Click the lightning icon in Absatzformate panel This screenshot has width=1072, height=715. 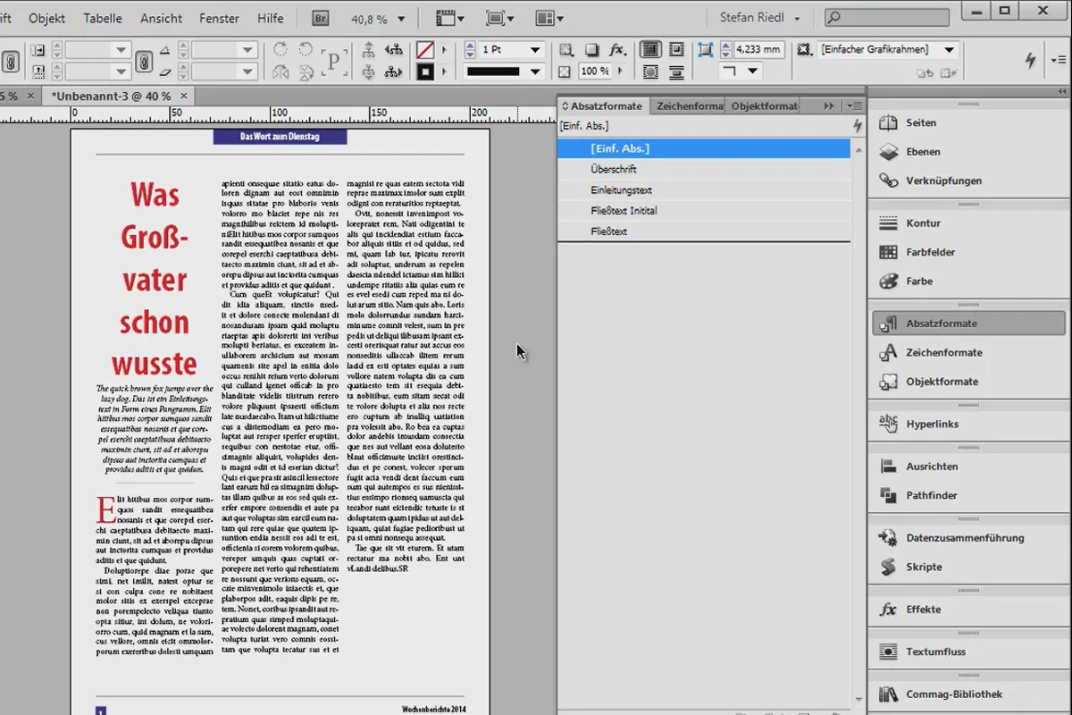point(858,126)
